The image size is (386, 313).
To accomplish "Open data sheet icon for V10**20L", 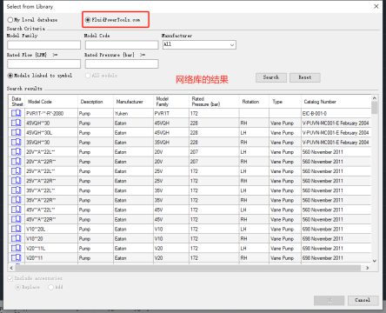I will click(17, 229).
